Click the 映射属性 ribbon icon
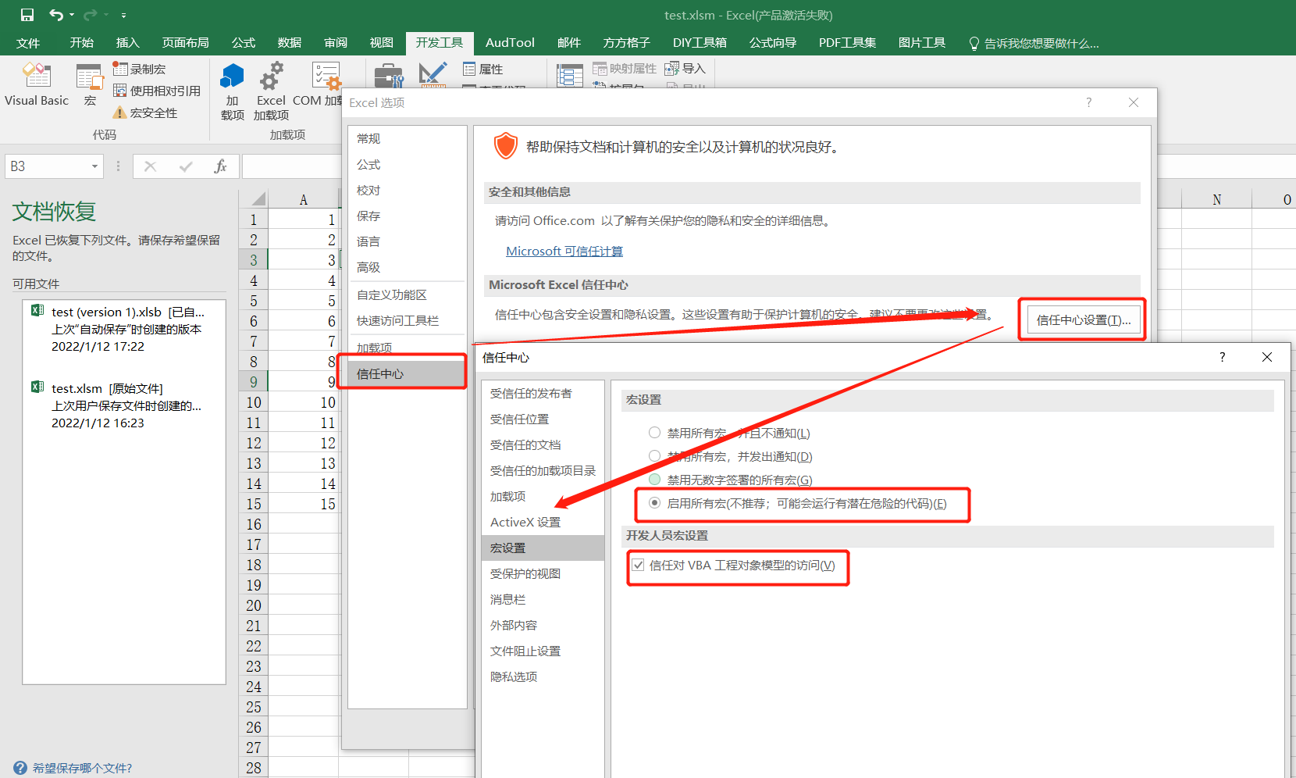The height and width of the screenshot is (778, 1296). point(600,69)
